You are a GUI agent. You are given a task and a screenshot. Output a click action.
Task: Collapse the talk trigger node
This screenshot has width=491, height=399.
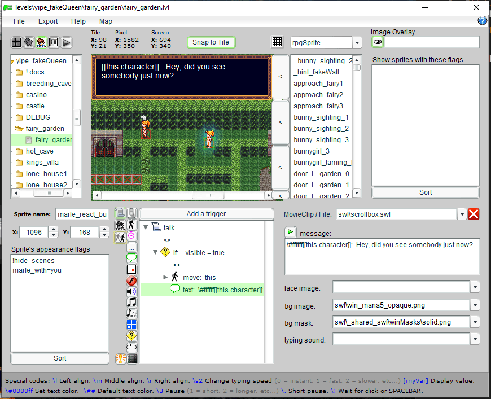pyautogui.click(x=146, y=228)
